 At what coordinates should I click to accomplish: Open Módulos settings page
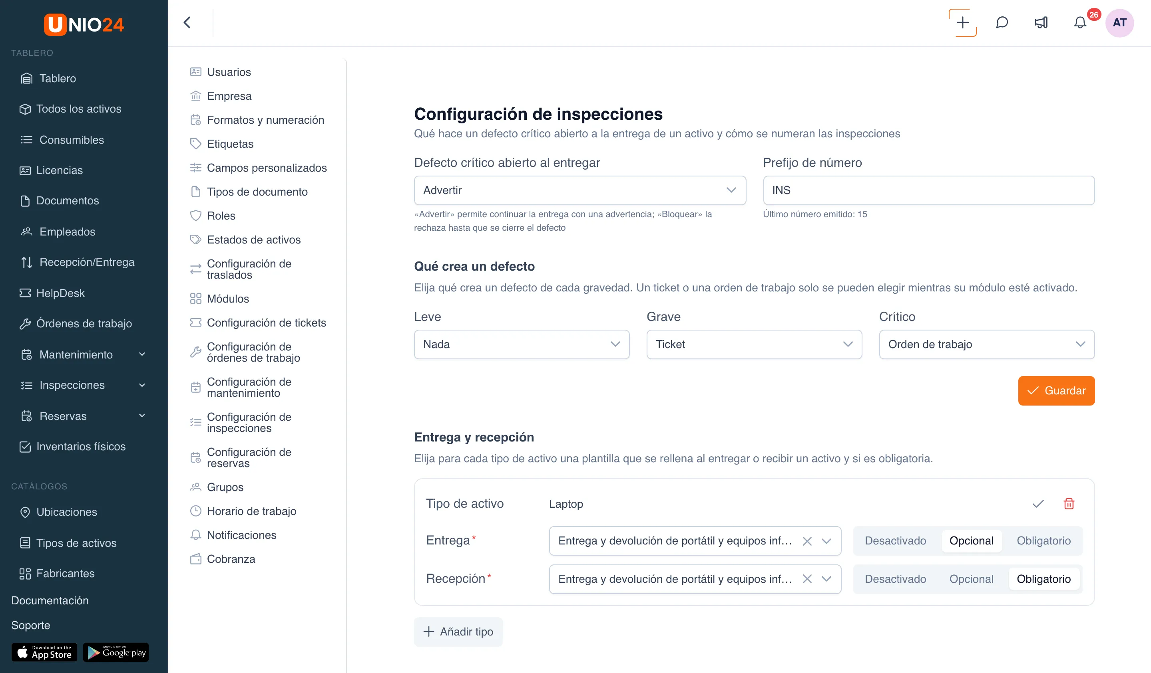click(227, 299)
